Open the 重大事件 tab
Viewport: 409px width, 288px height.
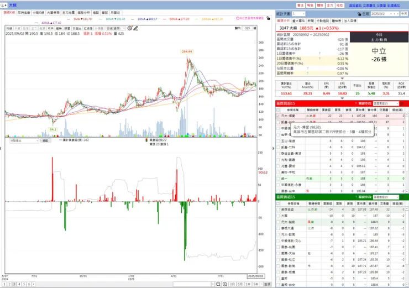[x=298, y=21]
